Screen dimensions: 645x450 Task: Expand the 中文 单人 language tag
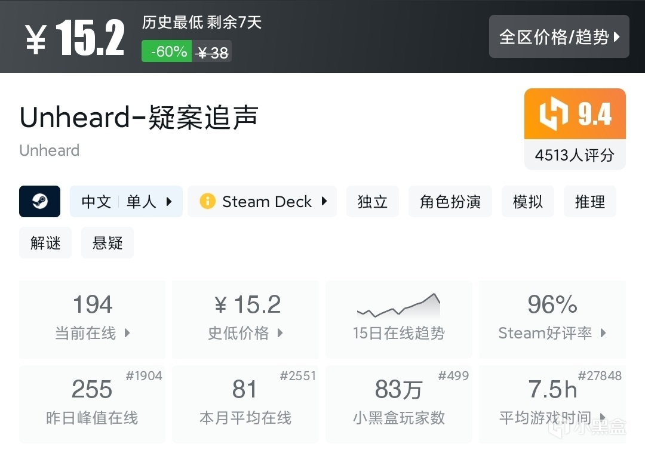click(126, 202)
